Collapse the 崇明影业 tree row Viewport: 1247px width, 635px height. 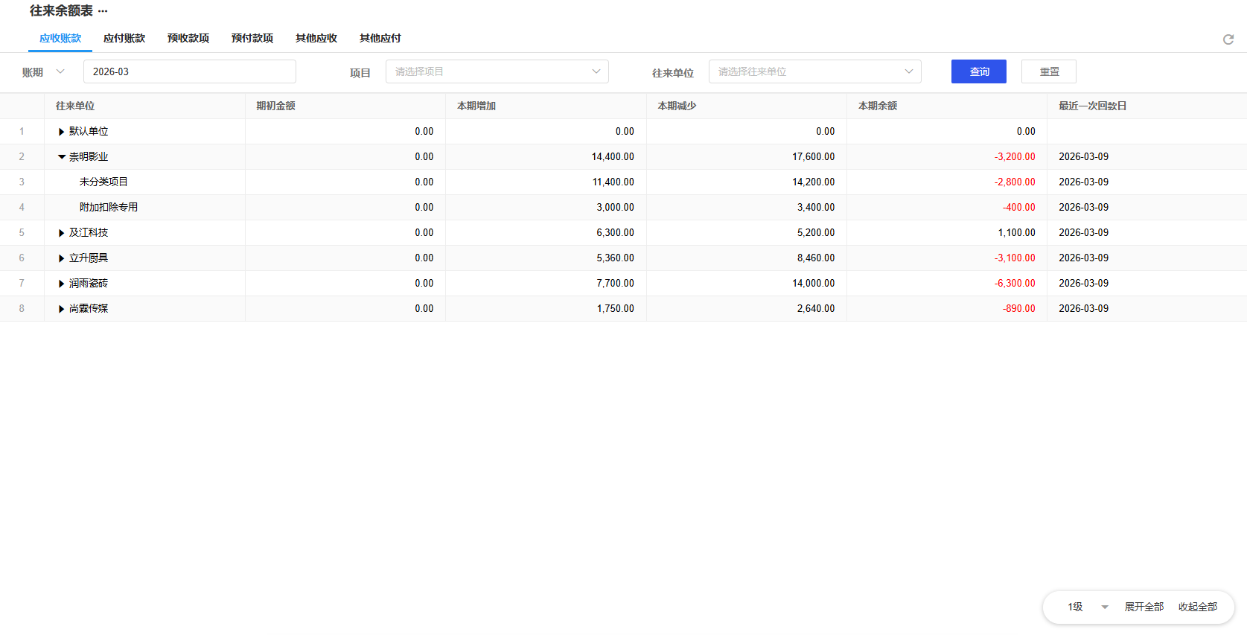(x=61, y=157)
